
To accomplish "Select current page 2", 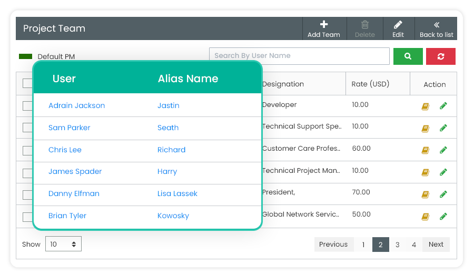I will (x=381, y=244).
